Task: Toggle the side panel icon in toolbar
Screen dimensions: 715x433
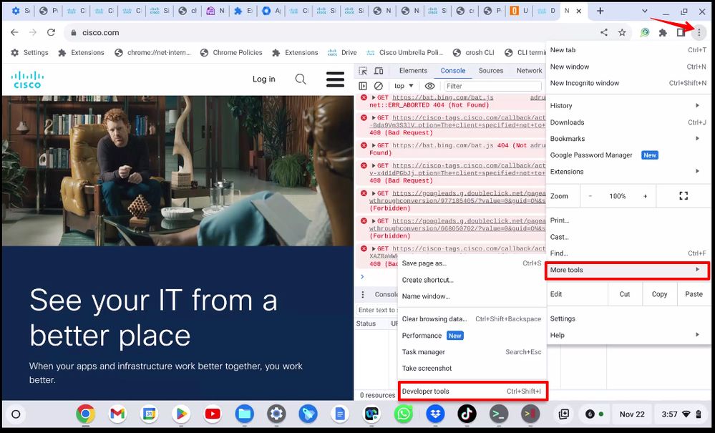Action: (681, 32)
